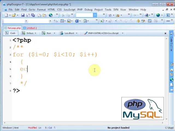Click the Localhost button
The image size is (175, 131).
[67, 33]
